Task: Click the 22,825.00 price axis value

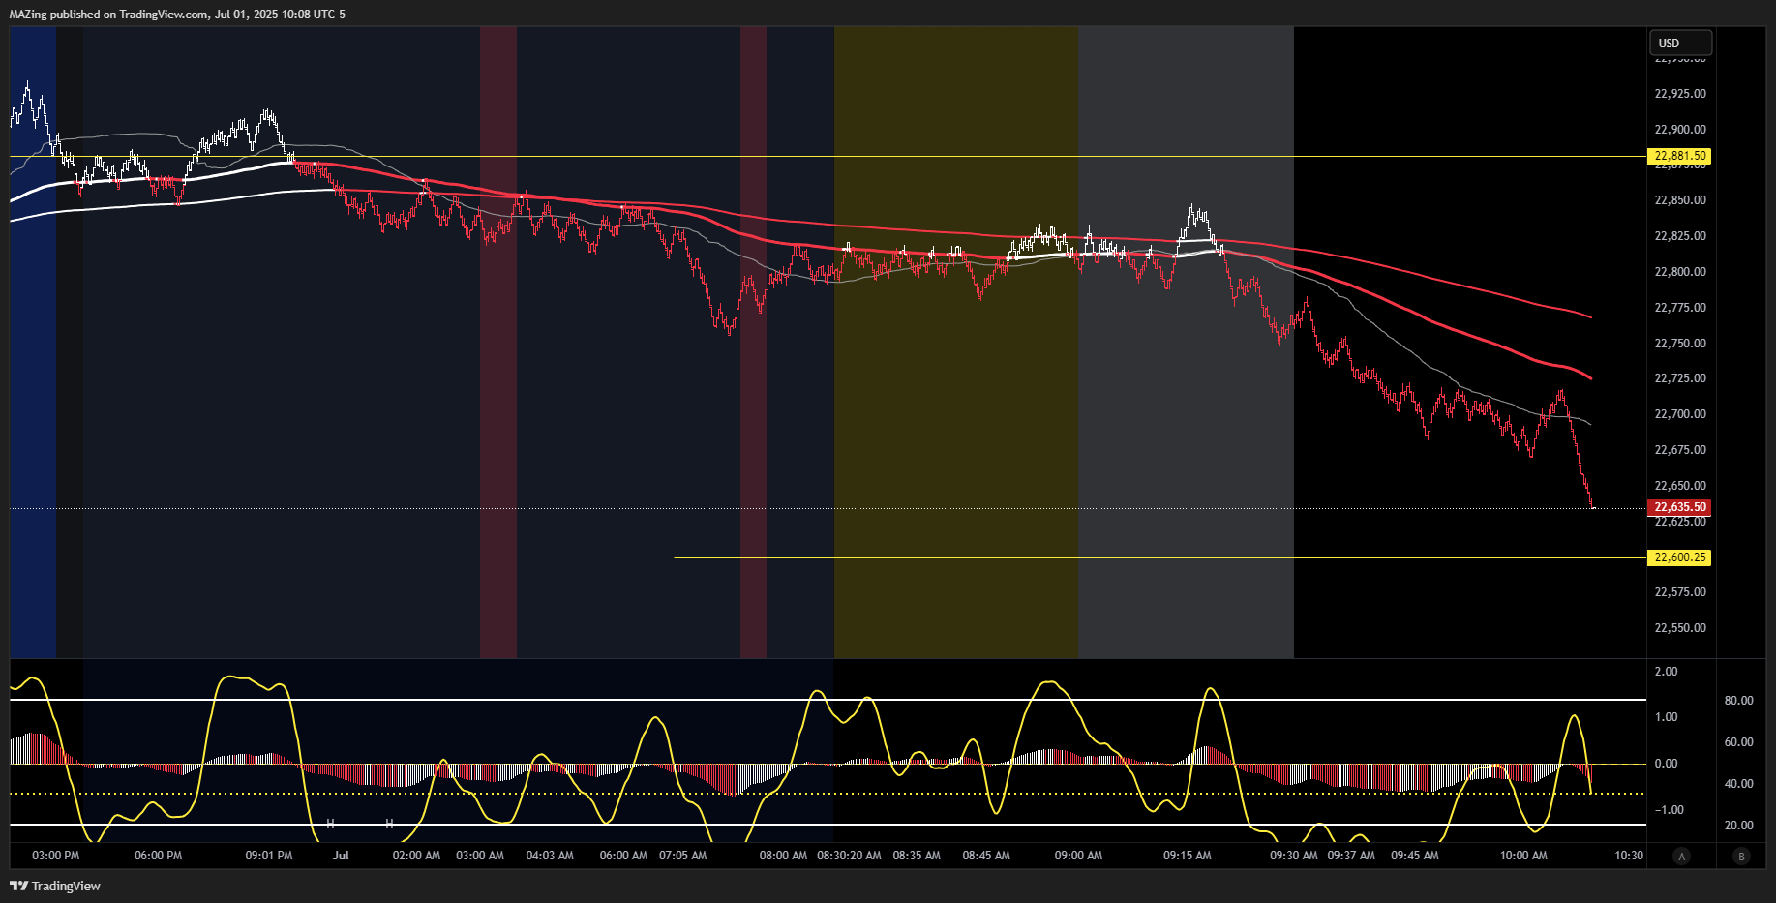Action: tap(1680, 236)
